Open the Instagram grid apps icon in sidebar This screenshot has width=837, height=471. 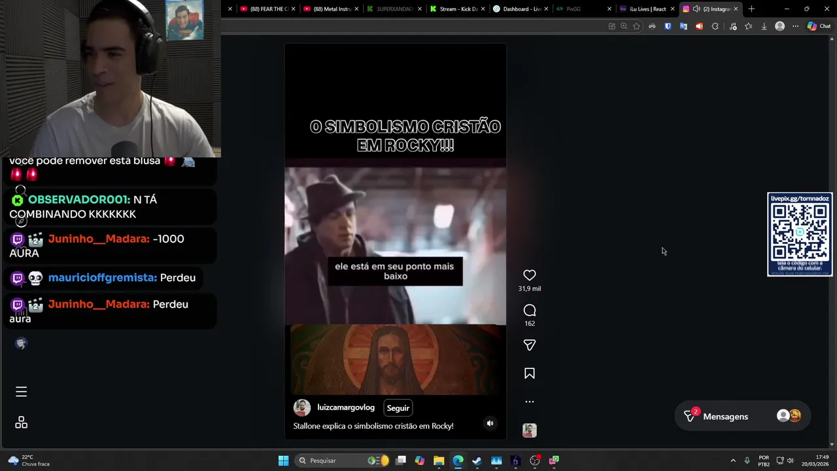pos(21,423)
